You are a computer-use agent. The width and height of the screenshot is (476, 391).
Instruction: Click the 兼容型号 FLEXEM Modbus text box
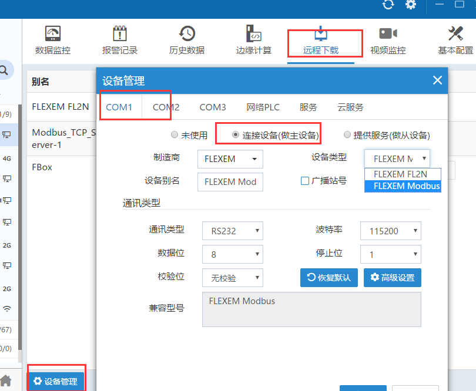pos(311,309)
